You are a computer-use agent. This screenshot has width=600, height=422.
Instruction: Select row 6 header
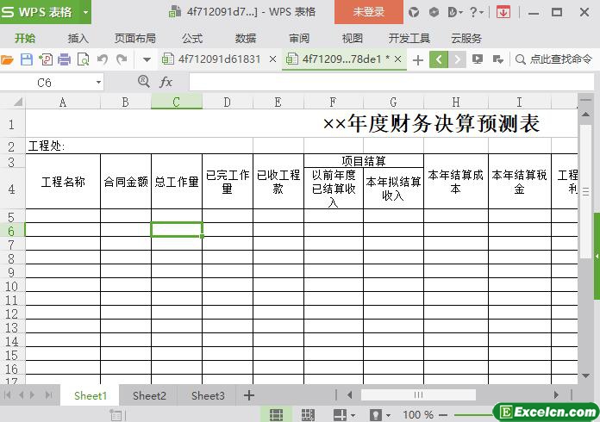tap(11, 231)
